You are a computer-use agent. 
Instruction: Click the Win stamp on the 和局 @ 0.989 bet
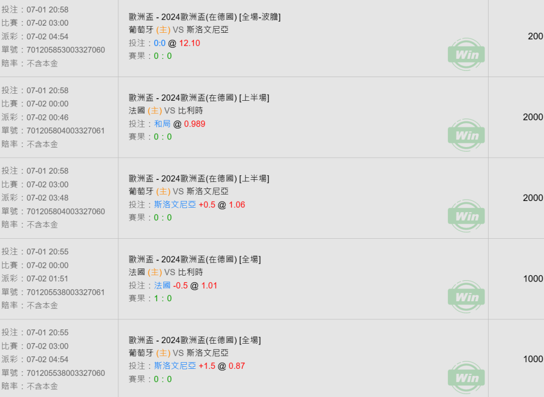(466, 136)
